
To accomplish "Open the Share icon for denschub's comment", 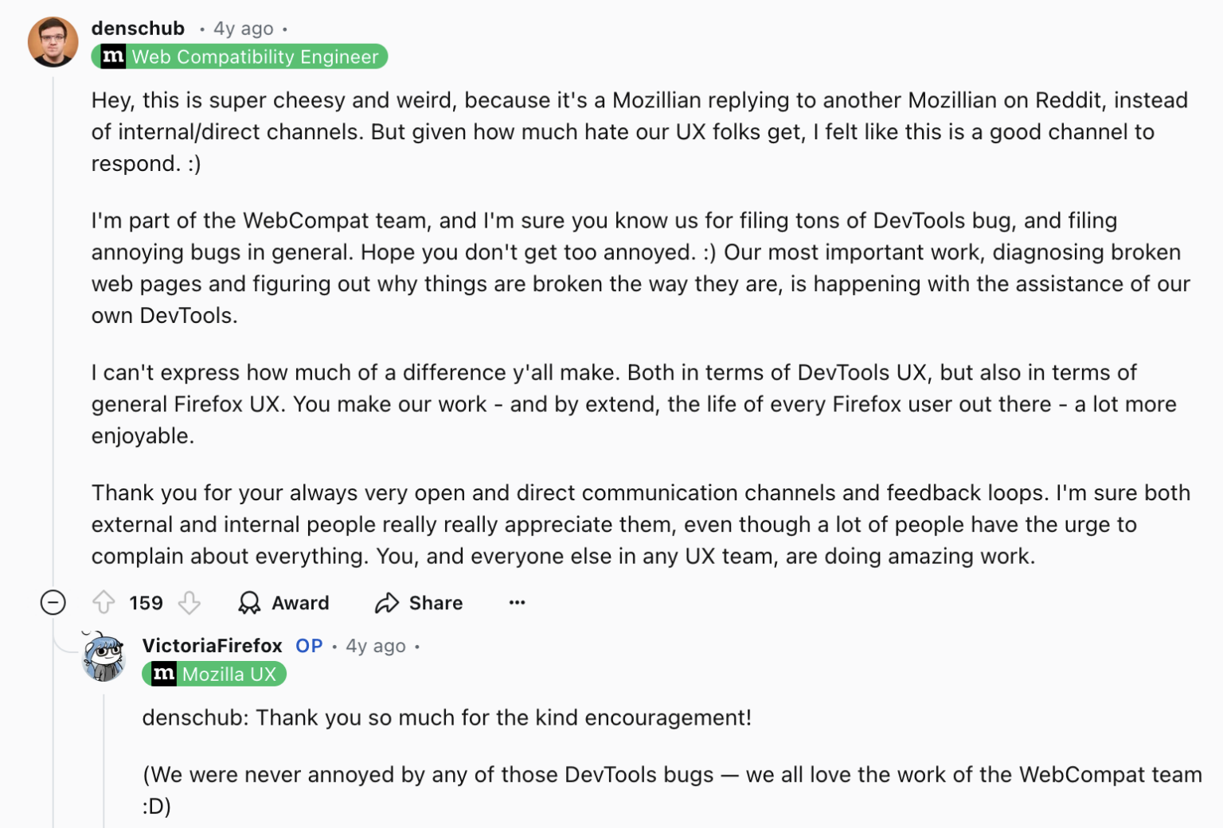I will [387, 603].
